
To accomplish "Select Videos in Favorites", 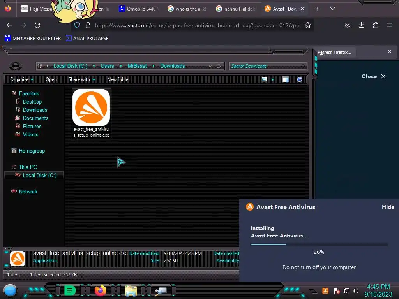I will click(x=30, y=134).
